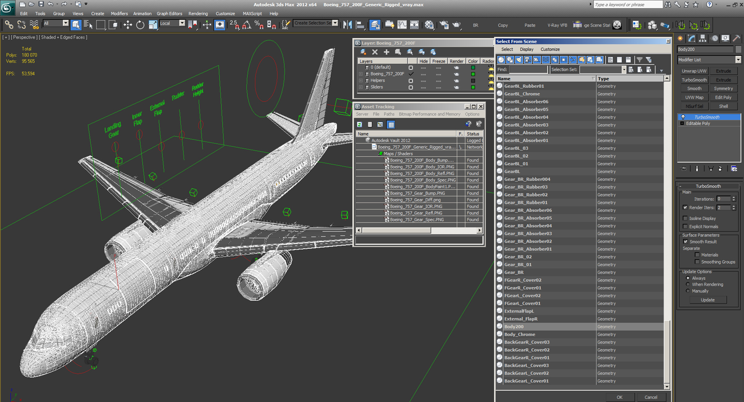744x402 pixels.
Task: Click the Unlink Selection tool
Action: [x=22, y=24]
